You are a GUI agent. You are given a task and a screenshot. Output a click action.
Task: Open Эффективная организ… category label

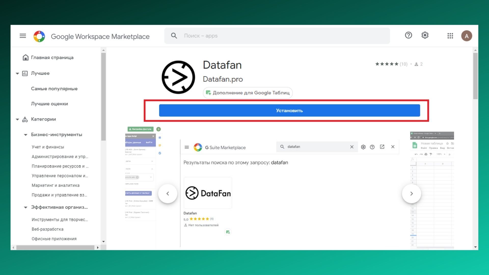click(59, 207)
